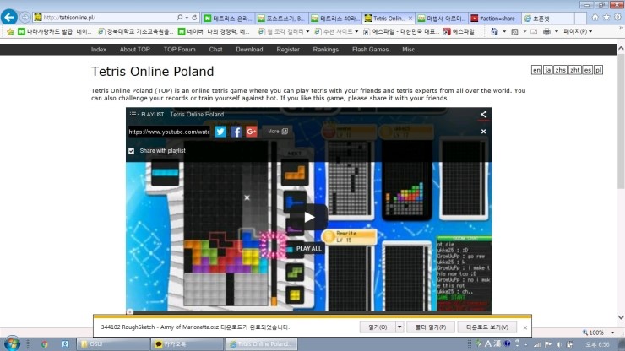Switch to the #action=share tab
625x351 pixels.
[x=494, y=19]
